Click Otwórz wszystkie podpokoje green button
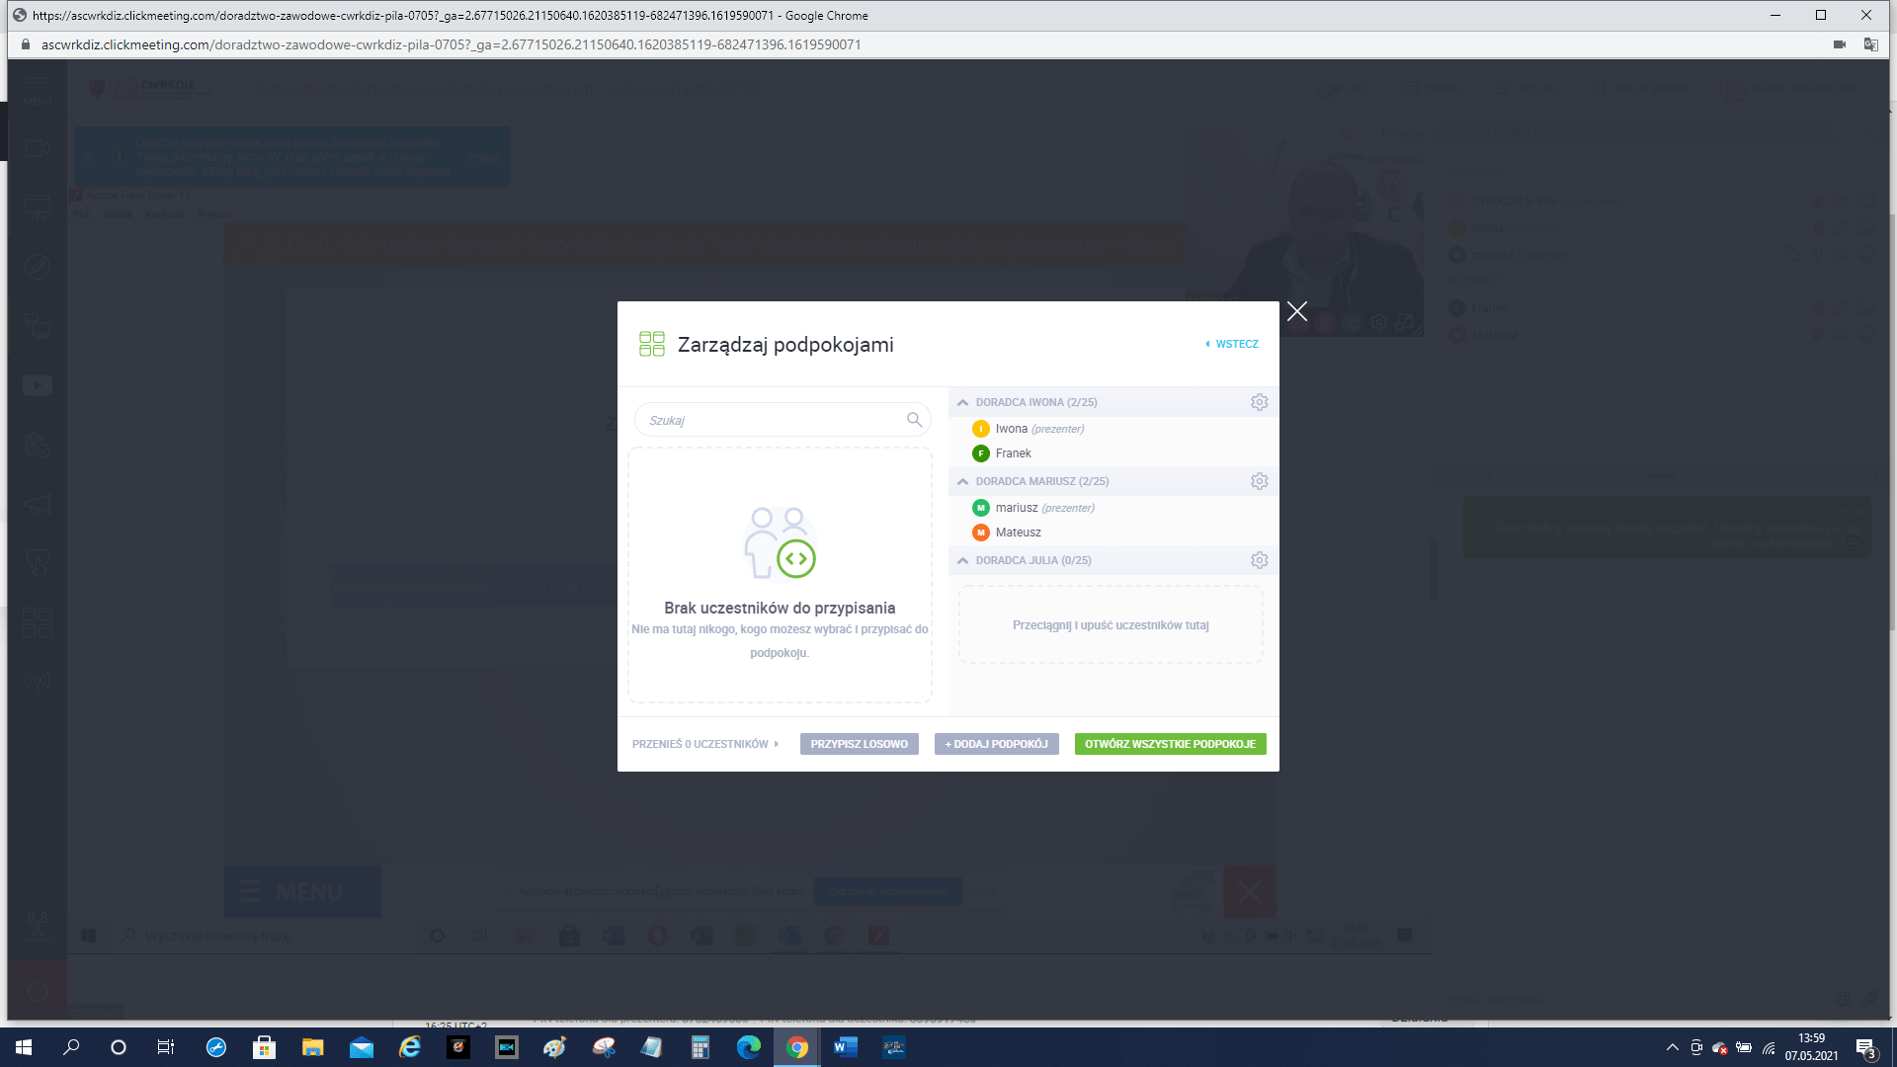This screenshot has height=1067, width=1897. [x=1170, y=744]
